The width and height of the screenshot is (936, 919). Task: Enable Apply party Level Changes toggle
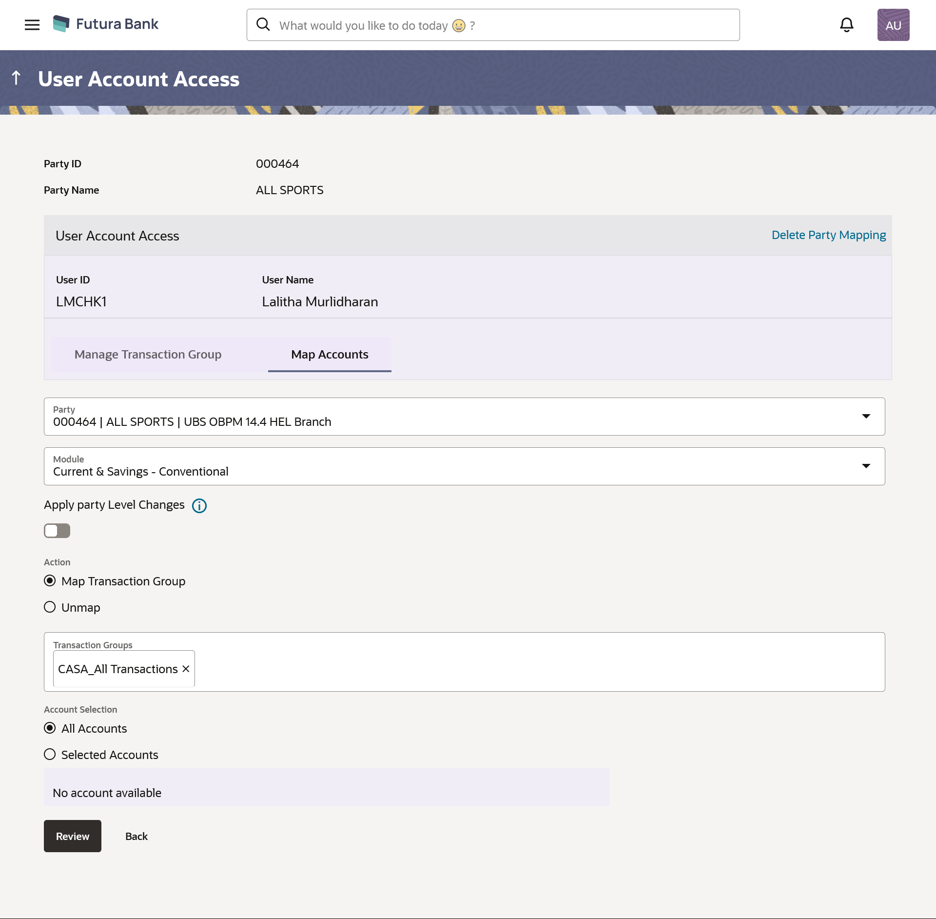(57, 531)
